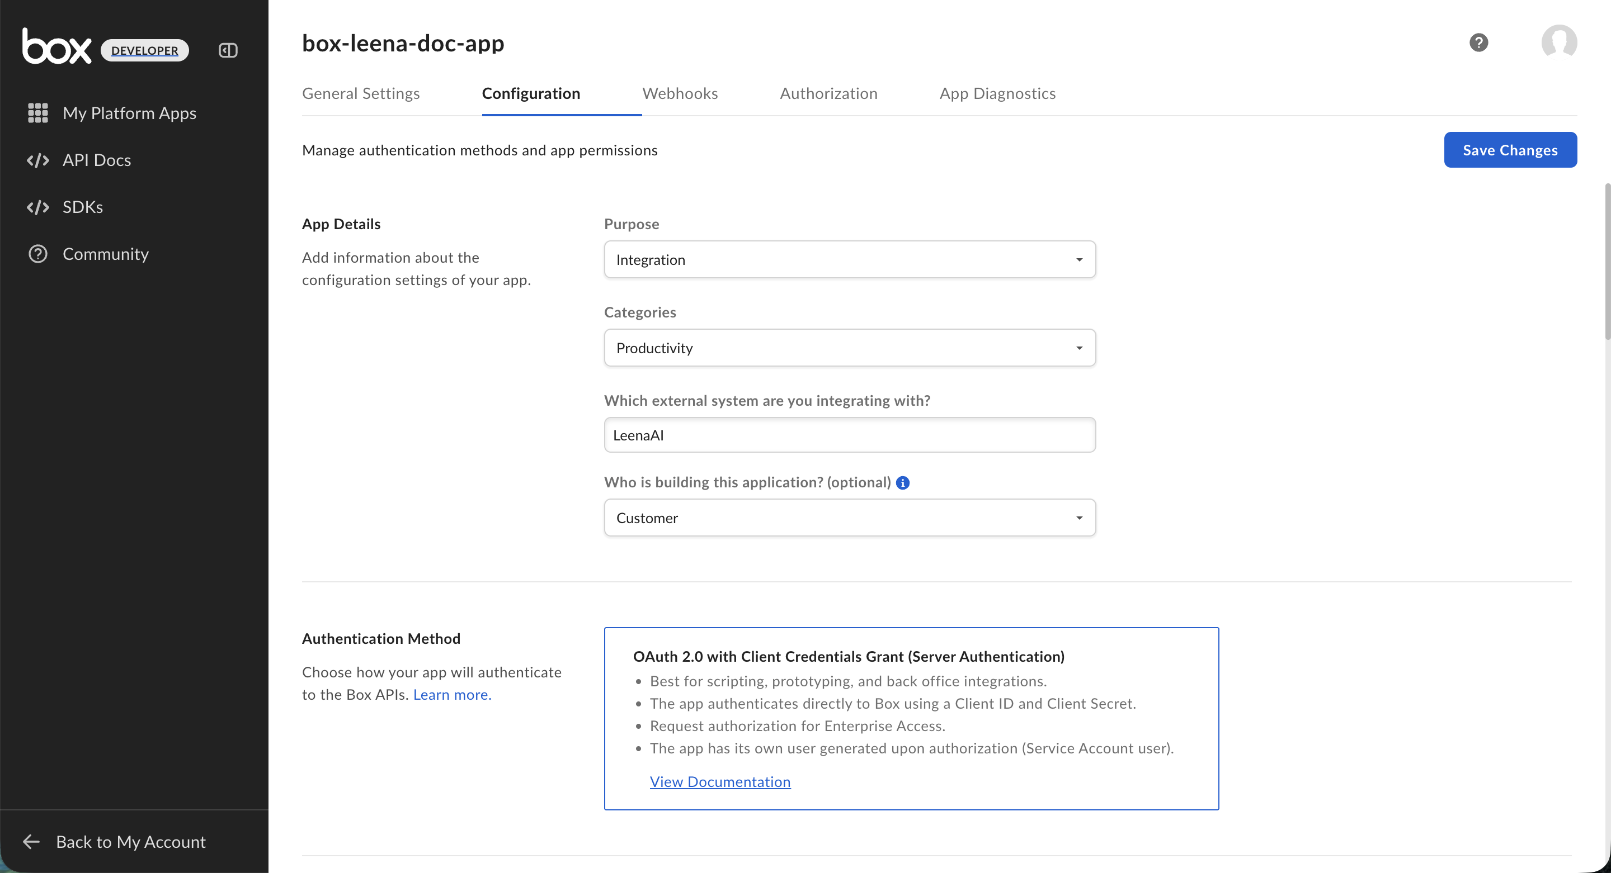Click the My Platform Apps grid icon

coord(37,113)
